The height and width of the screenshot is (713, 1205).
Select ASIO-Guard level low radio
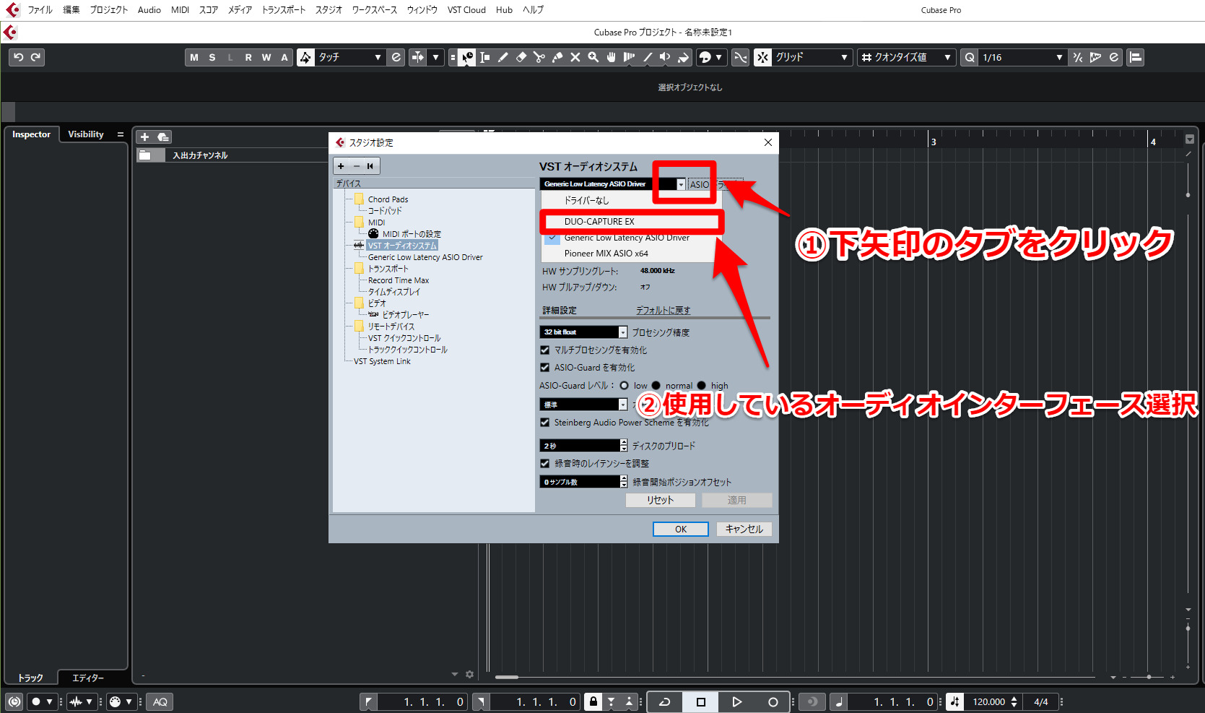(x=625, y=385)
